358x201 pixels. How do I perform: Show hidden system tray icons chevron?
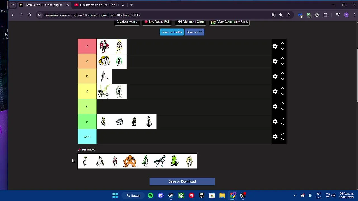pos(295,195)
